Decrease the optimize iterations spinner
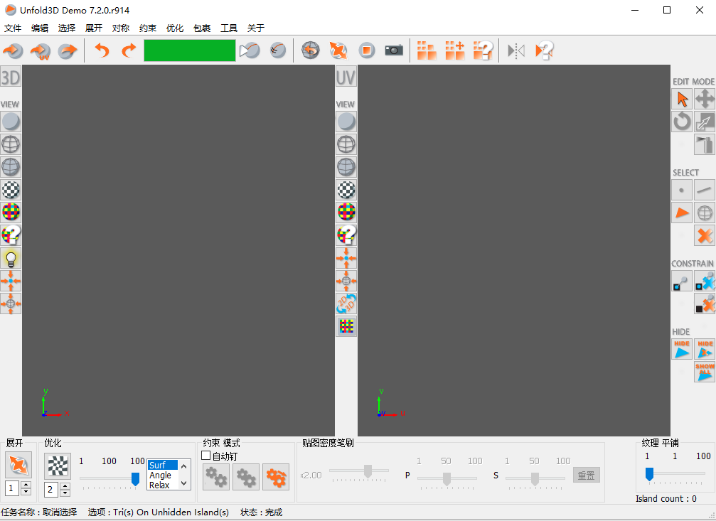Image resolution: width=716 pixels, height=521 pixels. click(65, 493)
